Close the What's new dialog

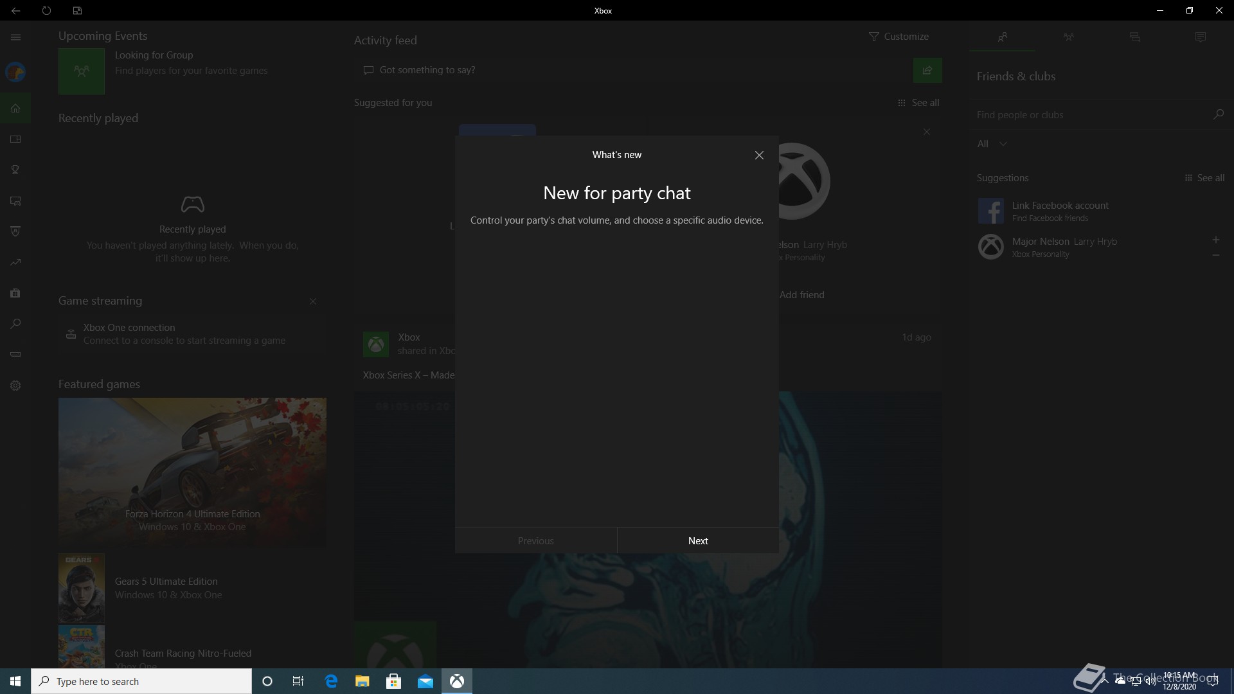(x=759, y=155)
